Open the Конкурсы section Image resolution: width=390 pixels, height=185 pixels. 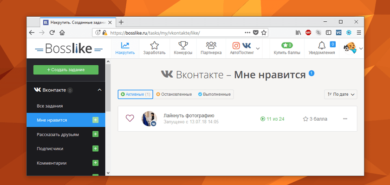183,48
